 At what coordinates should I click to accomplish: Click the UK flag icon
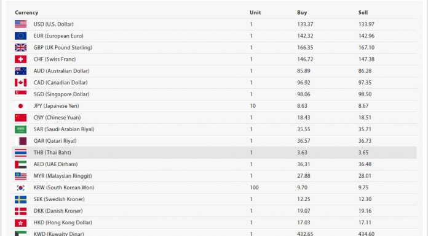click(x=20, y=48)
